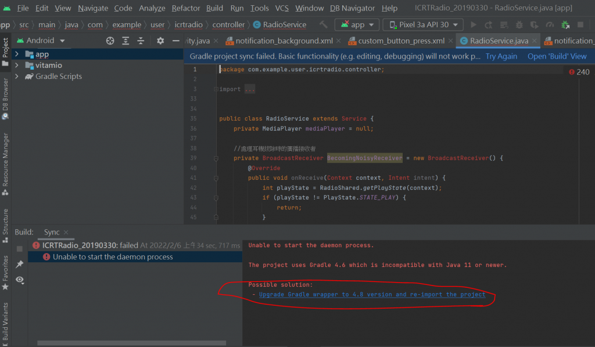Close the RadioService.java tab
The image size is (595, 347).
point(535,41)
